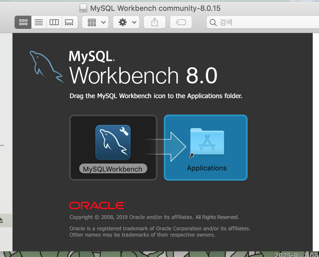This screenshot has width=319, height=257.
Task: Click the window title MySQL Workbench community-8.0.15
Action: 155,8
